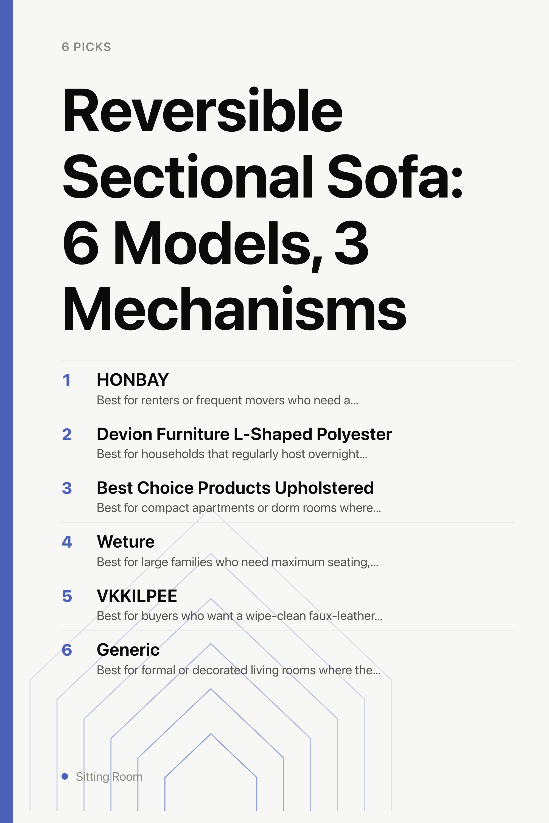Click the number 4 list marker

[67, 542]
